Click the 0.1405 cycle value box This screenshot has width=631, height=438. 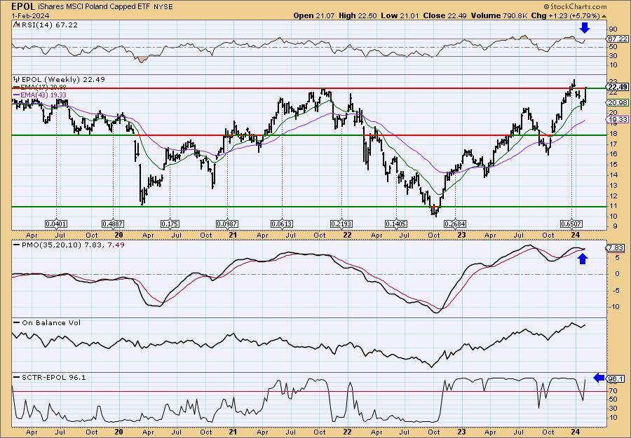[x=396, y=224]
